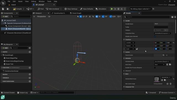
Task: Toggle rotation snapping in viewport
Action: [103, 17]
